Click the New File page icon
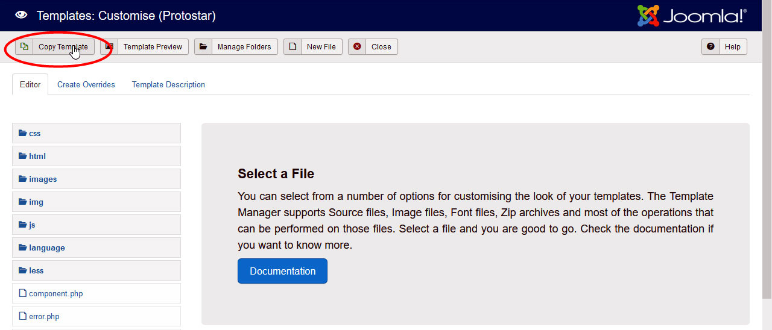 293,46
